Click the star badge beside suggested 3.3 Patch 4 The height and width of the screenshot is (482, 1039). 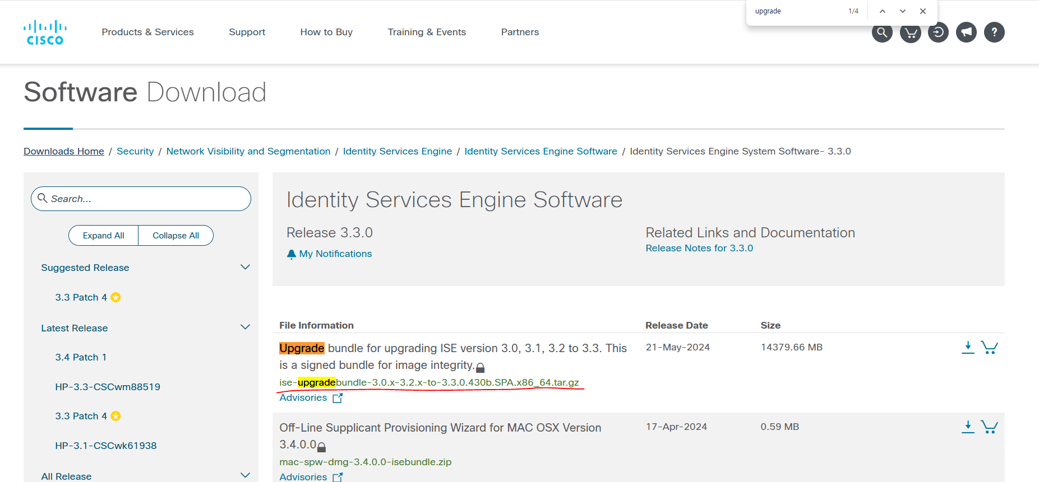(116, 297)
